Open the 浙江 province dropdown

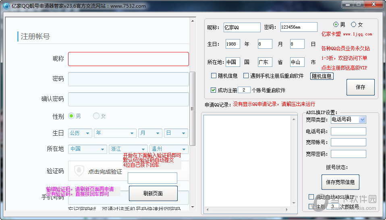coord(128,149)
